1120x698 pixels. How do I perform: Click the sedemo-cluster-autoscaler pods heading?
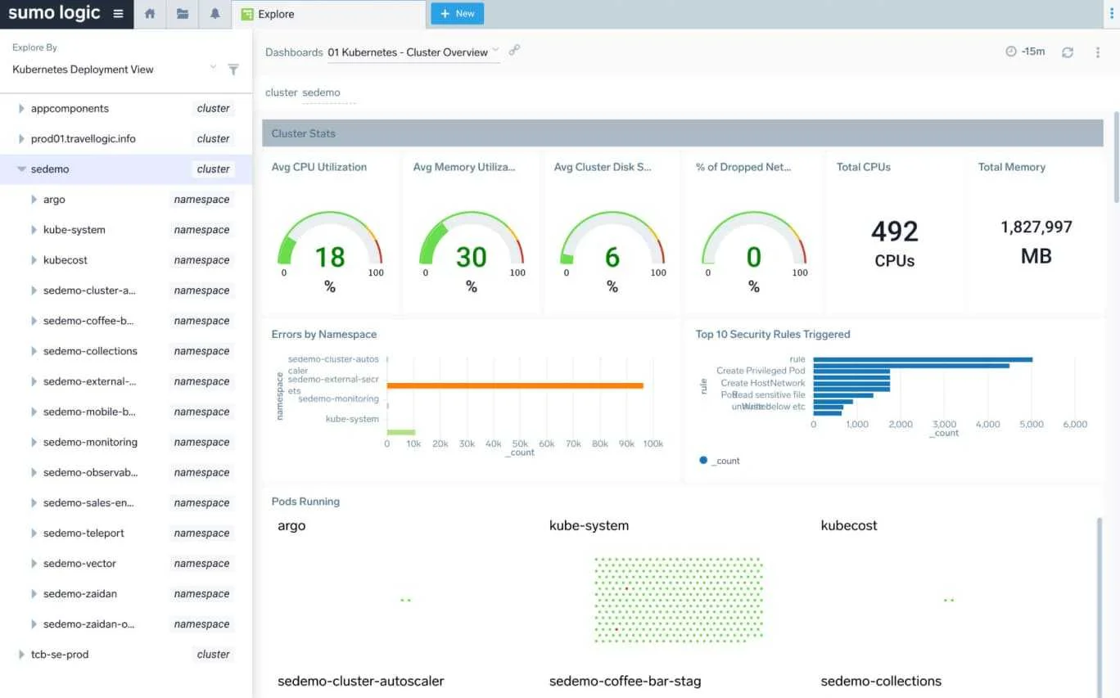361,681
